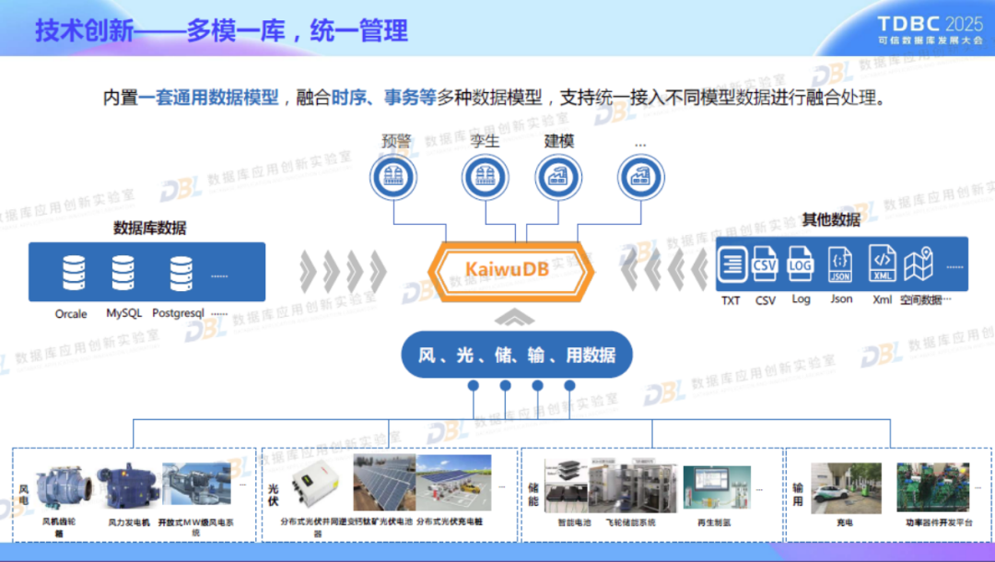Click the 风电 category label
Screen dimensions: 995x562
[24, 495]
